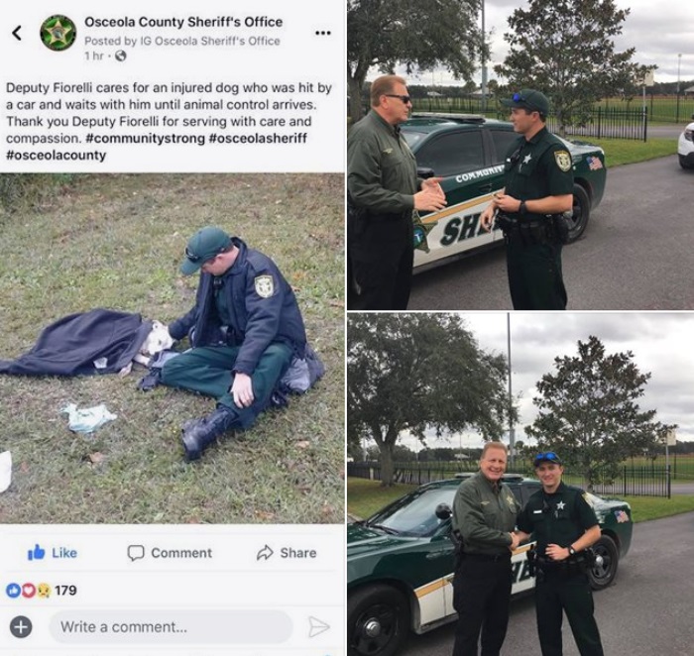Click the speech bubble Comment icon
Screen dimensions: 694x656
tap(136, 553)
